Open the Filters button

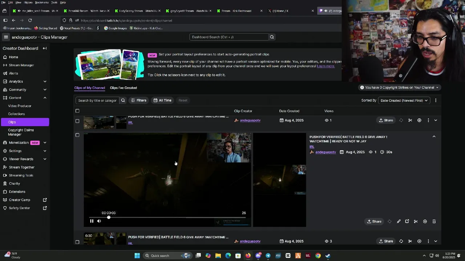138,100
